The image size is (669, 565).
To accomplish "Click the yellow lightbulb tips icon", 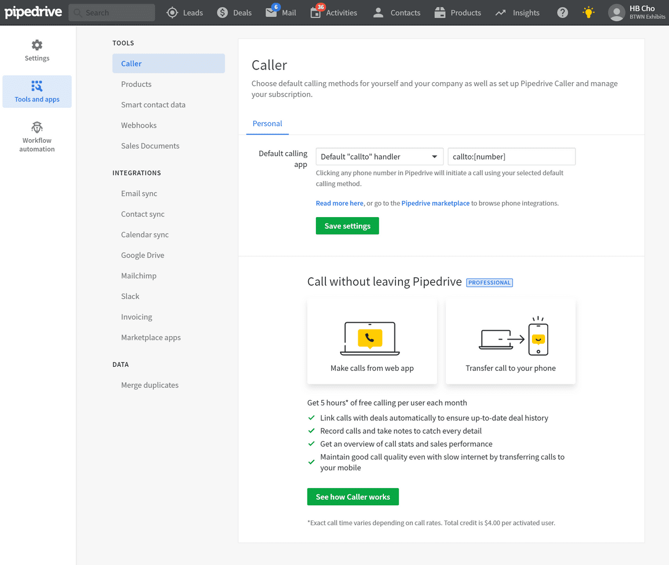I will coord(589,13).
